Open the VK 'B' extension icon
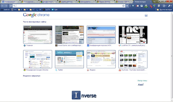173x102 pixels. tap(133, 6)
